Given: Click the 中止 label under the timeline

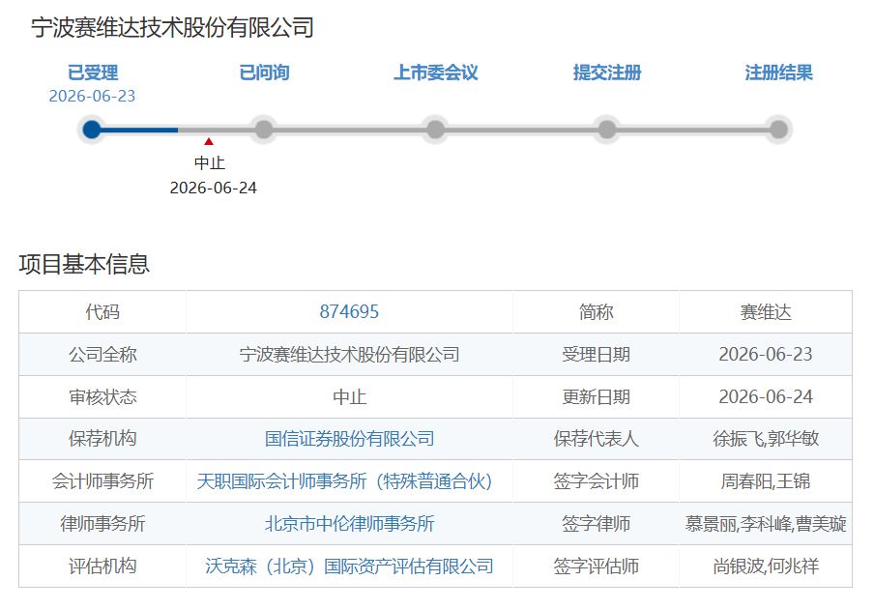Looking at the screenshot, I should click(210, 162).
